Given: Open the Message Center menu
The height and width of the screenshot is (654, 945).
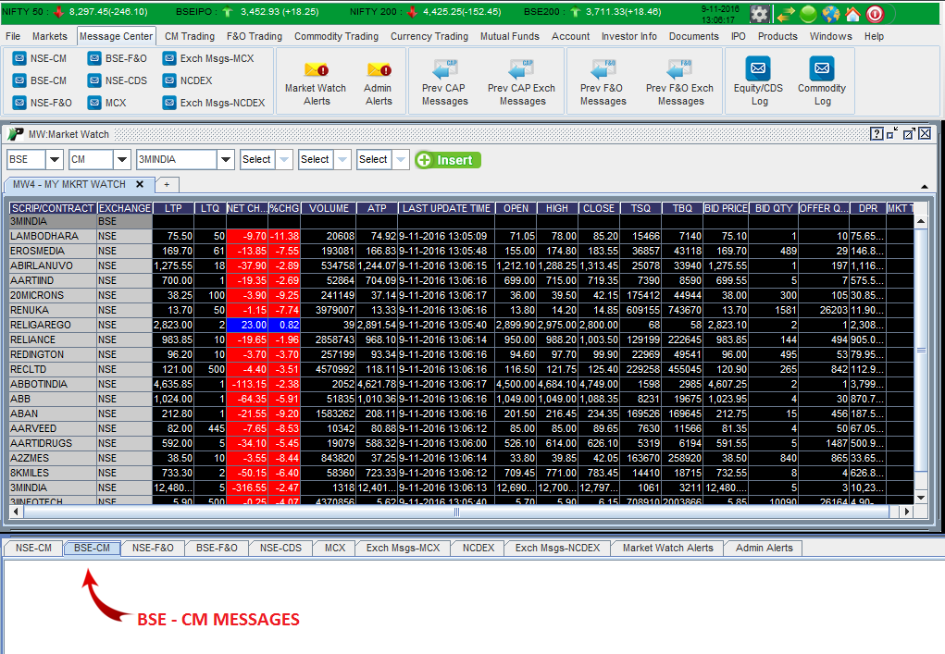Looking at the screenshot, I should (116, 37).
